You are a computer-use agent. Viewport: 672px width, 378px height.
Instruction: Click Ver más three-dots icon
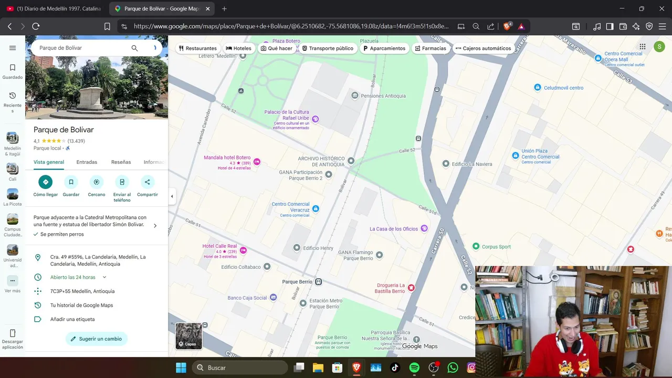click(x=13, y=280)
